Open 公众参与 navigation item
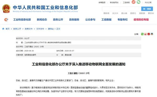Screen dimensions: 157x97 [x=90, y=19]
